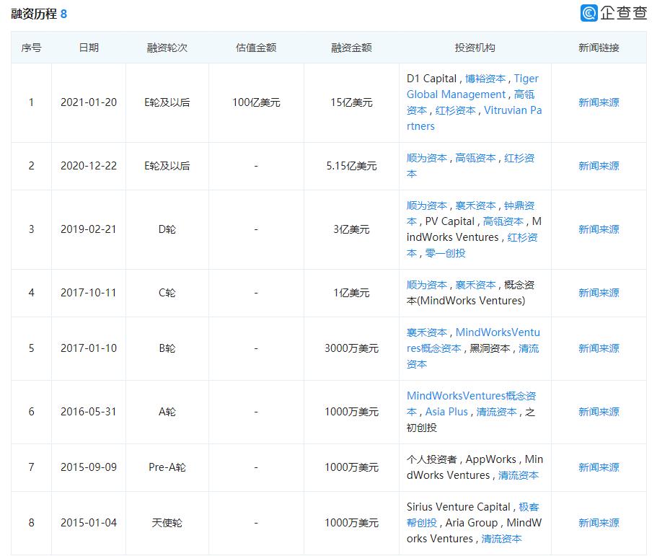Open 顺为资本 link in C轮 row
Image resolution: width=657 pixels, height=556 pixels.
(x=427, y=286)
